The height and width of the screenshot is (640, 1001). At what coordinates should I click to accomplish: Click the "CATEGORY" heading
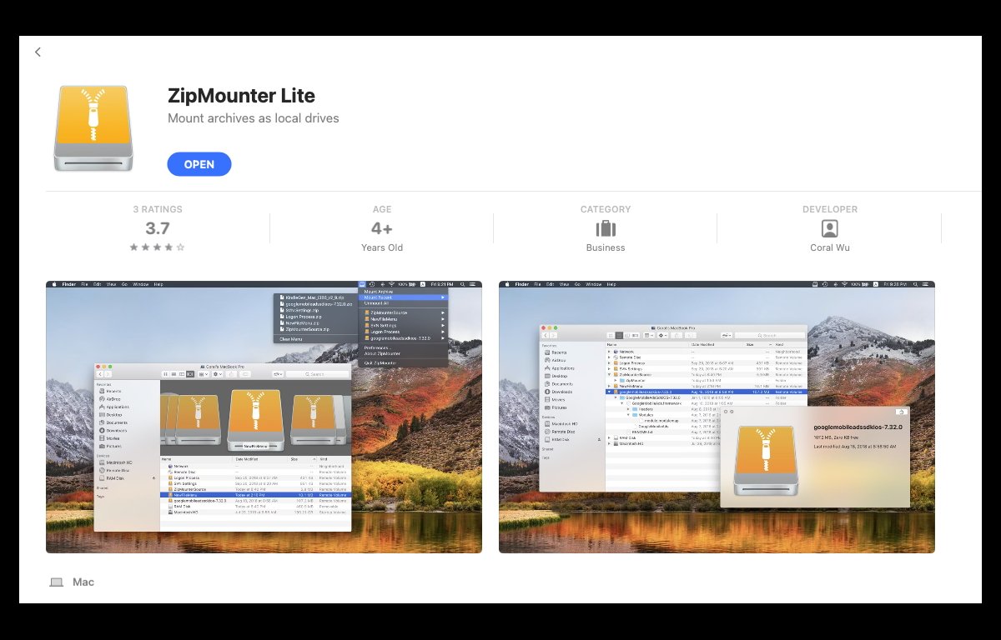(x=606, y=209)
